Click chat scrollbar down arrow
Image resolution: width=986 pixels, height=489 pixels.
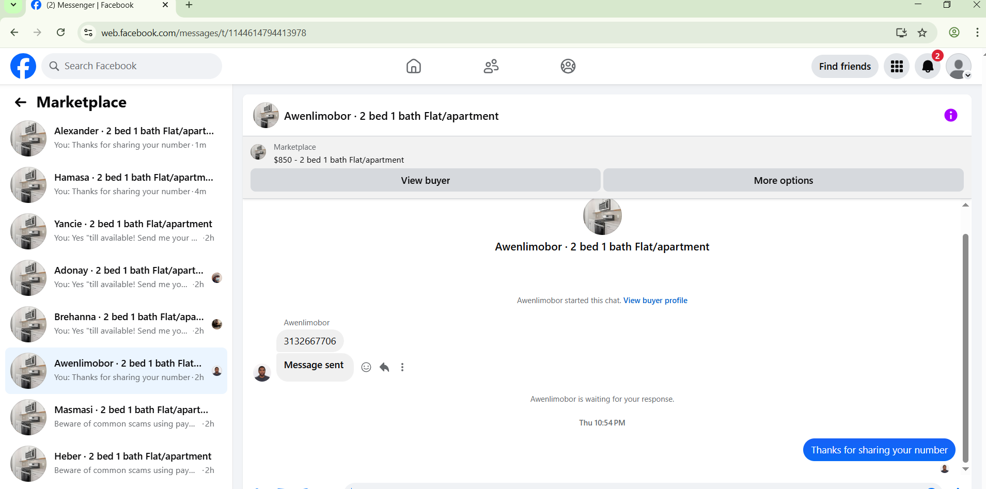tap(965, 469)
